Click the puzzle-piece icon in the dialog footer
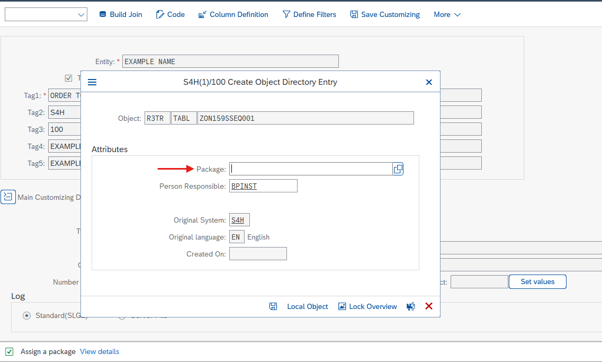 coord(411,306)
